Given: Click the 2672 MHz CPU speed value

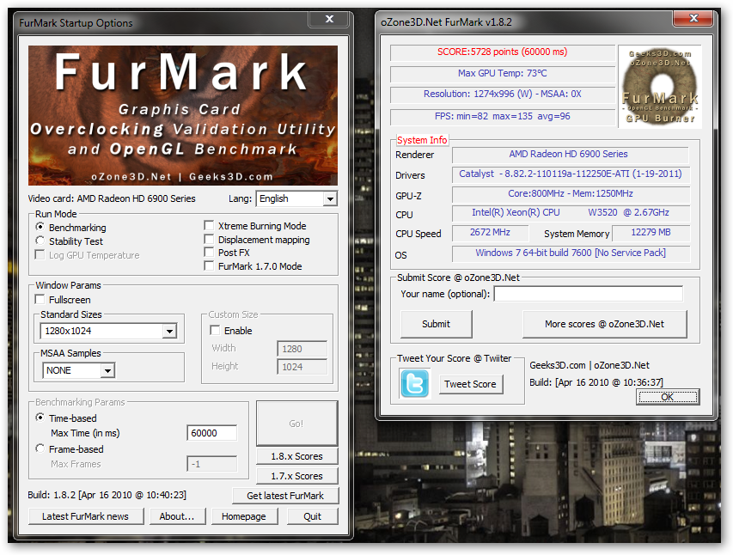Looking at the screenshot, I should point(490,232).
